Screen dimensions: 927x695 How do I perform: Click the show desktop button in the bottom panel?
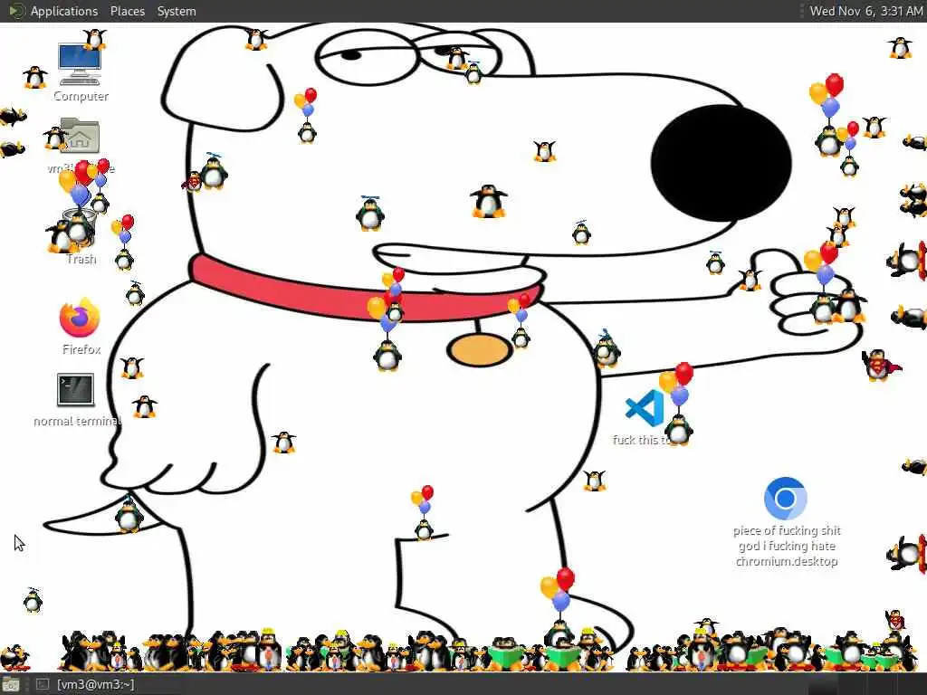[11, 685]
